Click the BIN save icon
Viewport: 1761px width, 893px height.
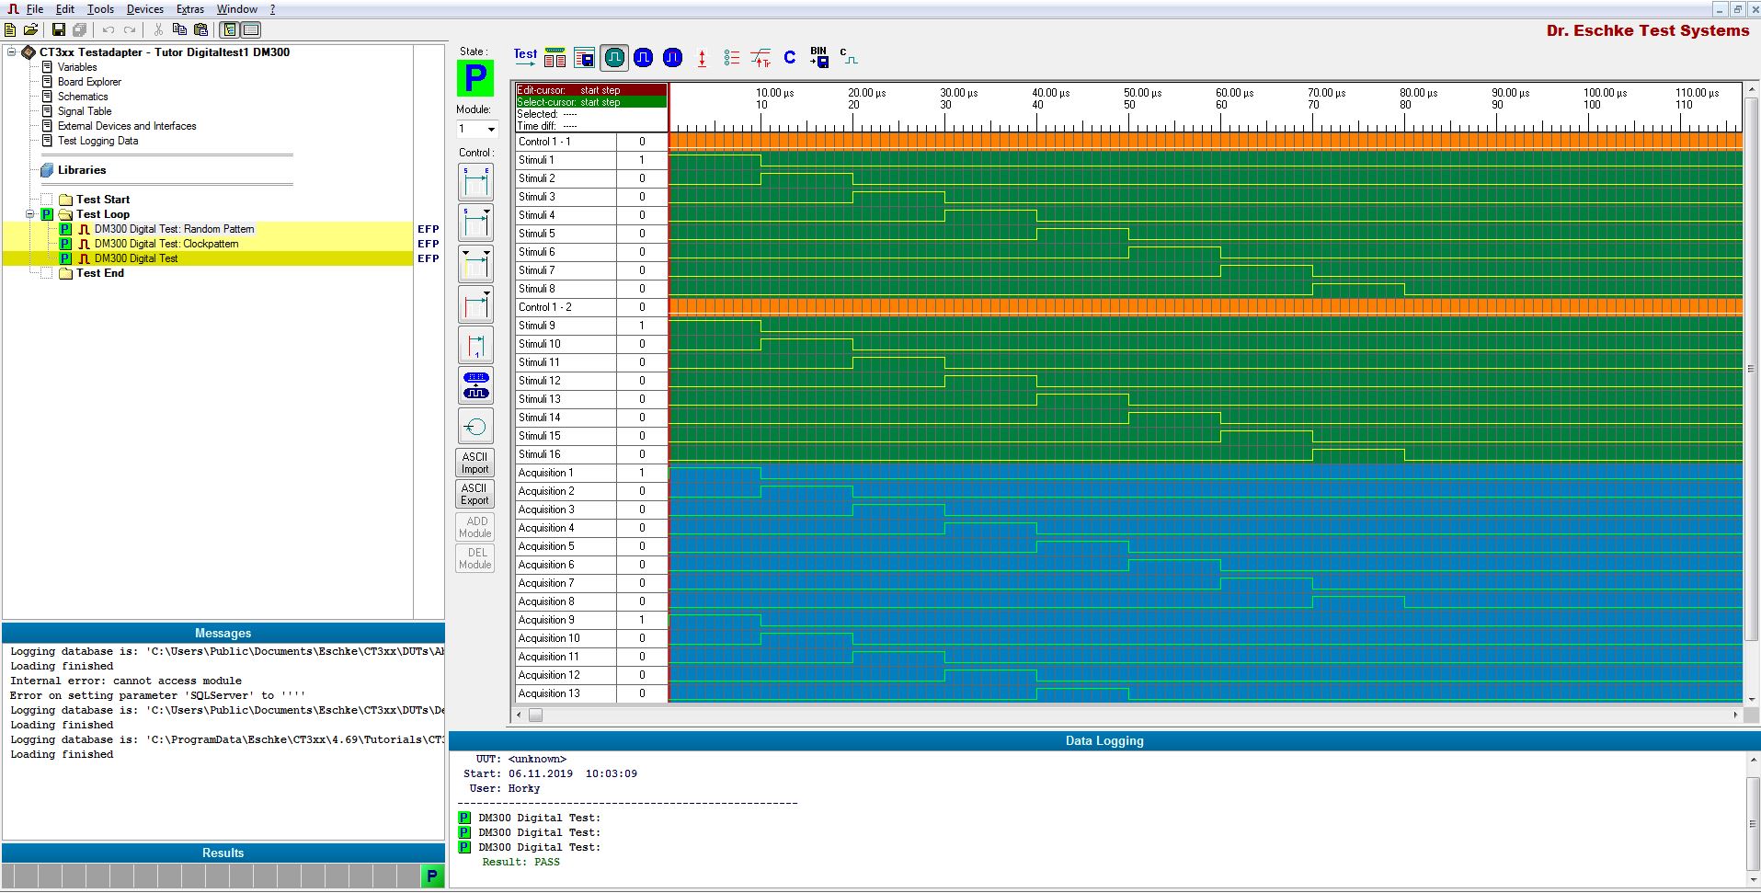tap(818, 58)
